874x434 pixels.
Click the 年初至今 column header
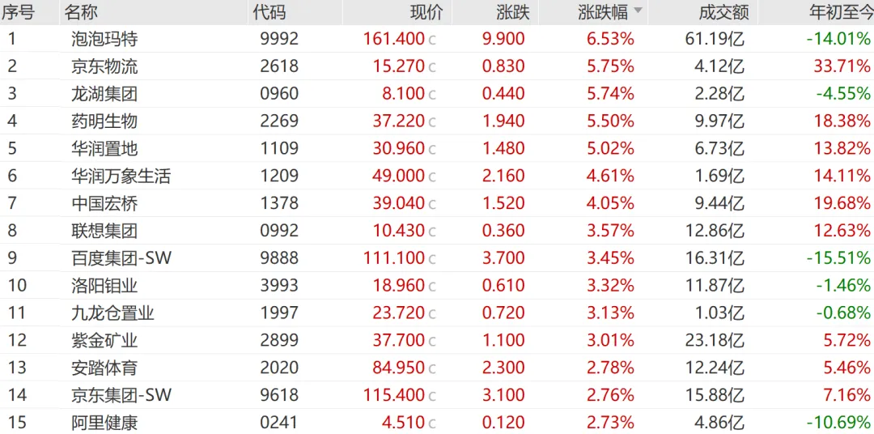[x=839, y=12]
